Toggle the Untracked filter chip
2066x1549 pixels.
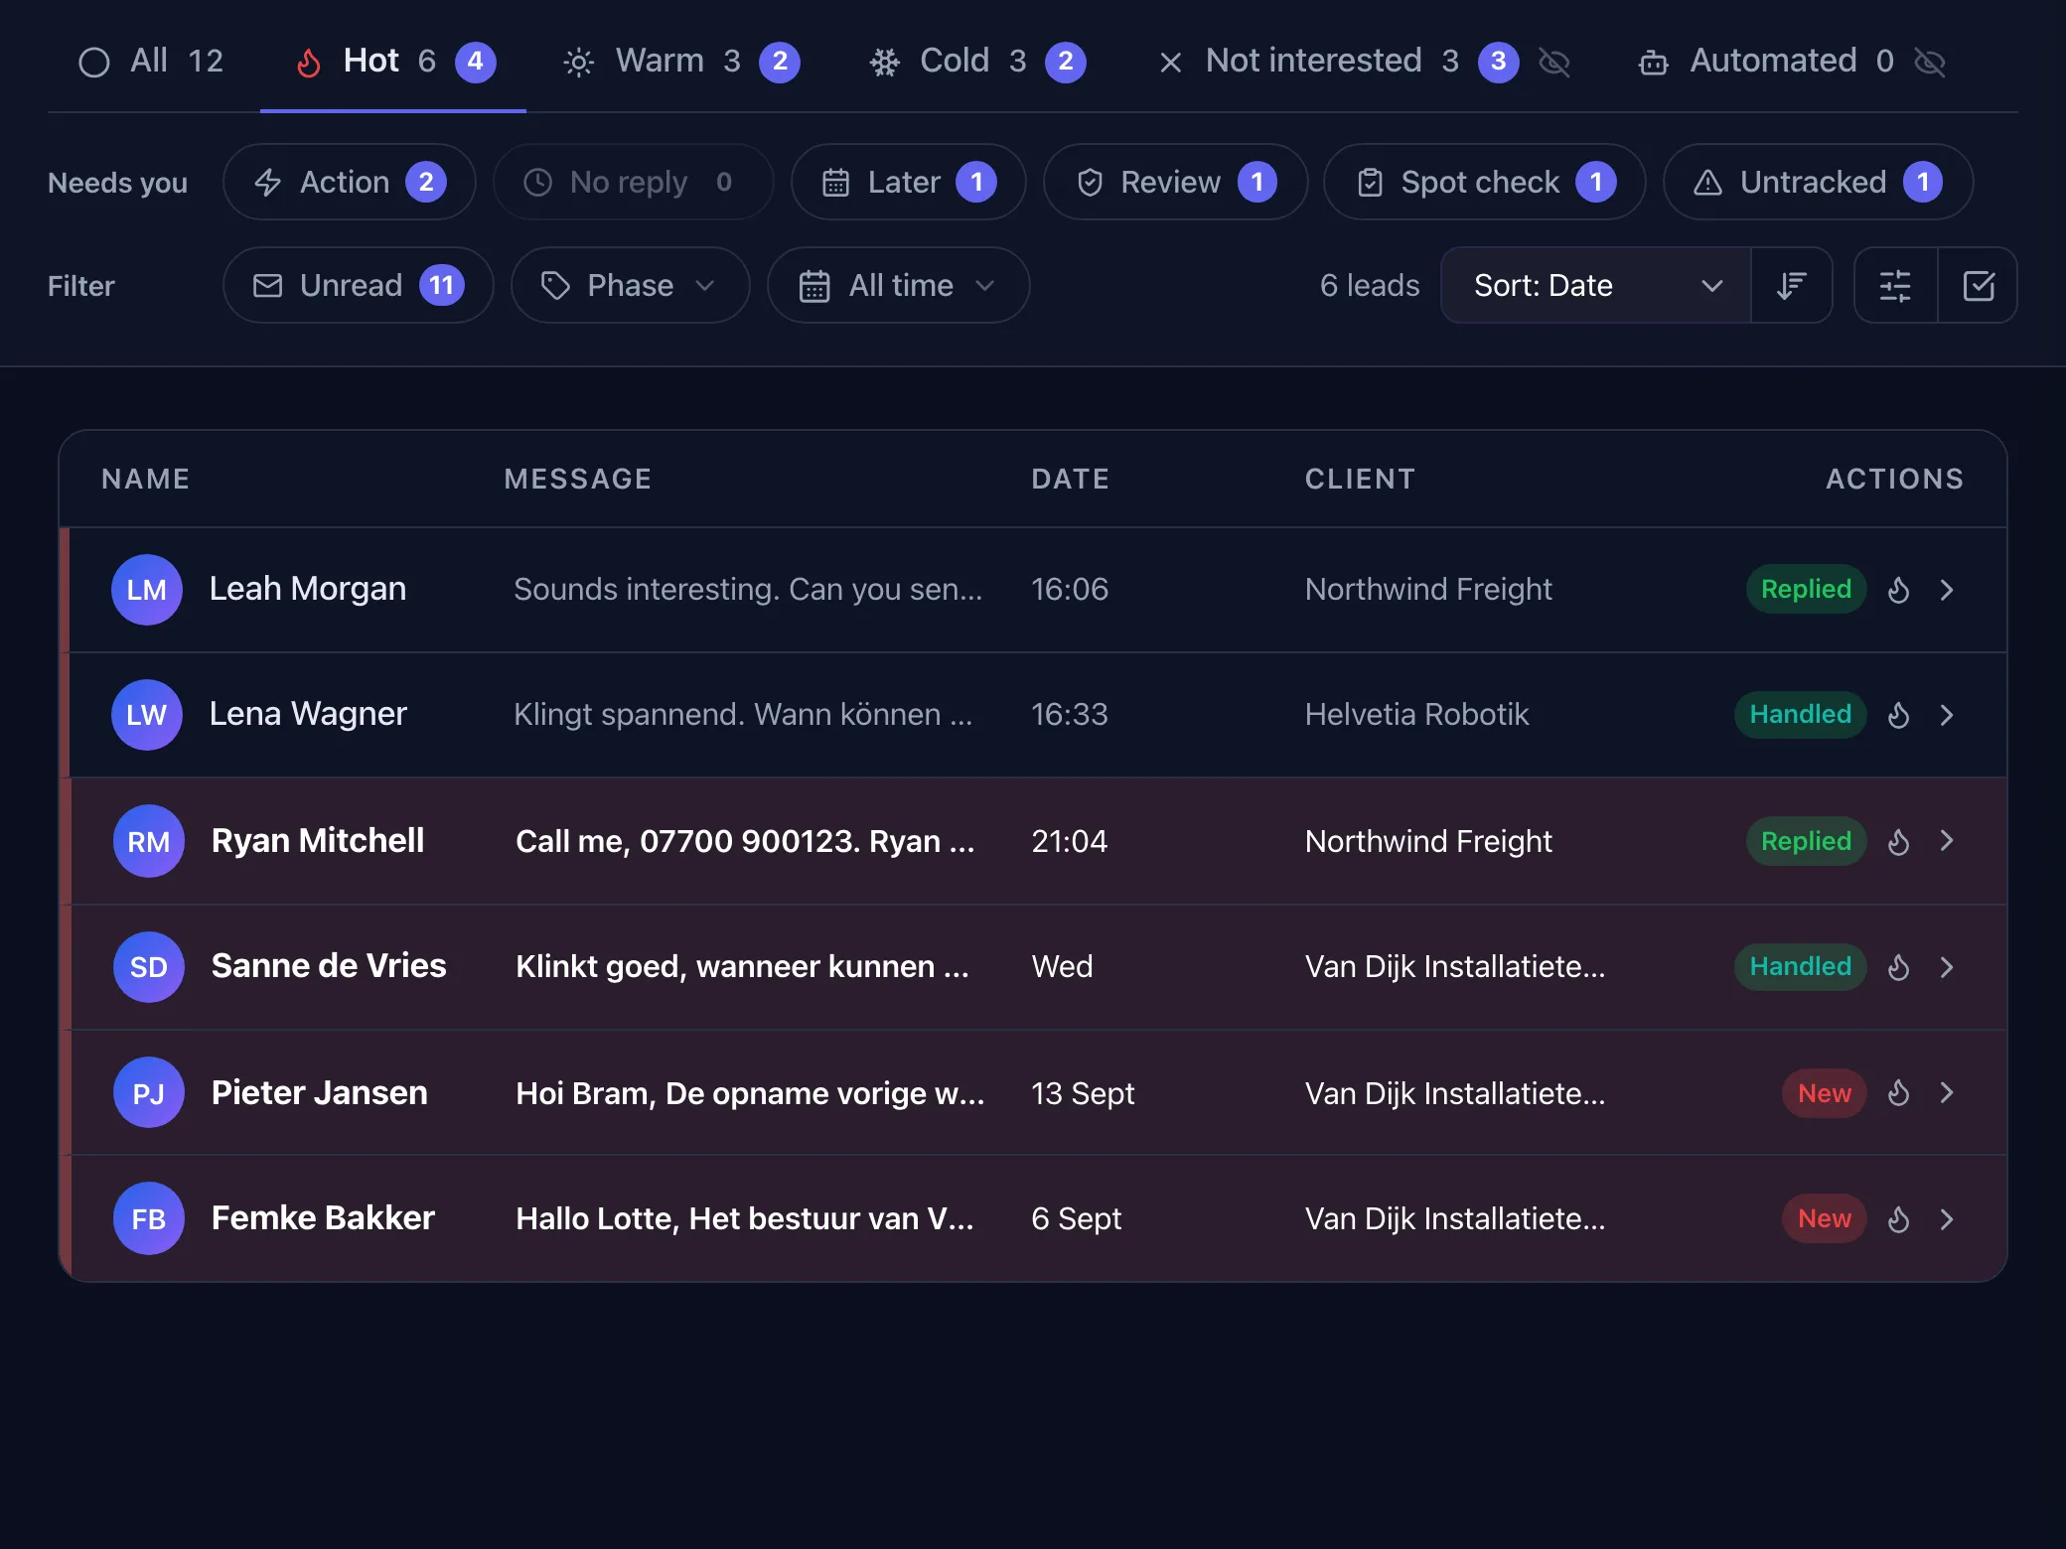[x=1819, y=183]
